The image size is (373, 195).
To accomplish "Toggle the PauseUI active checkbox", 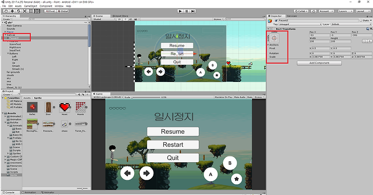I will point(276,20).
